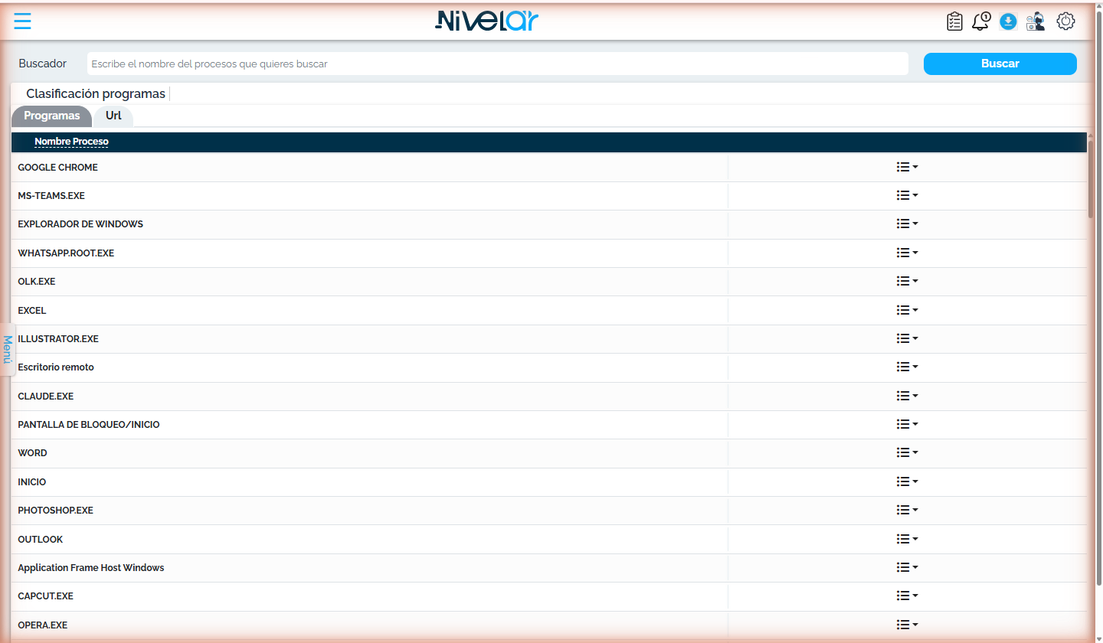Expand the list dropdown for INICIO
Screen dimensions: 1103x643
(x=907, y=481)
